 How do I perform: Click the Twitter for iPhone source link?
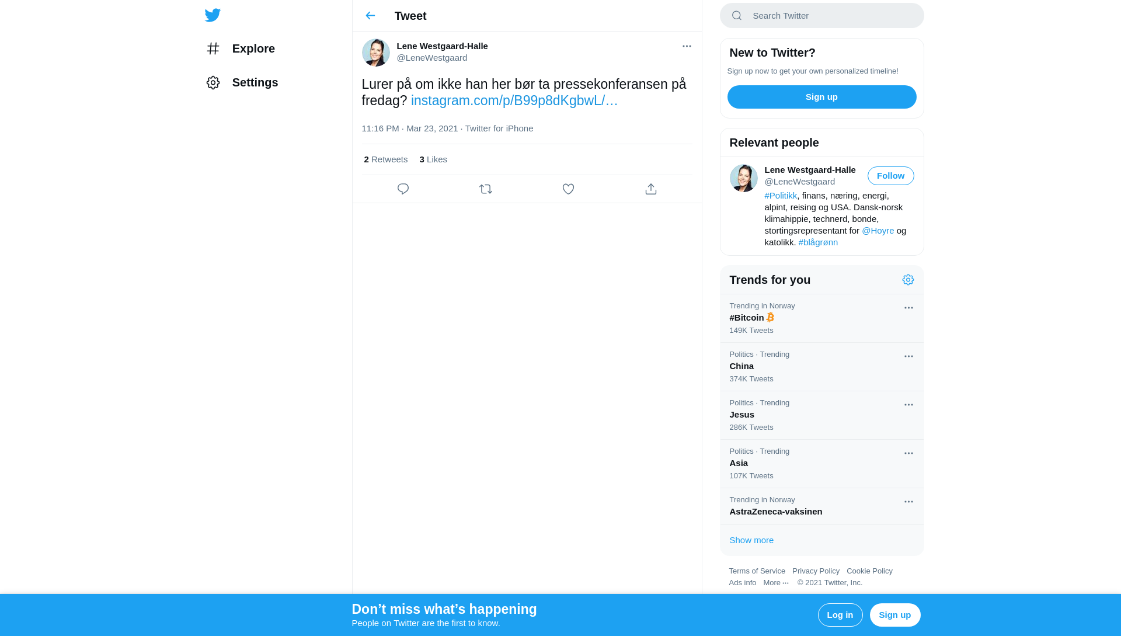pos(499,128)
